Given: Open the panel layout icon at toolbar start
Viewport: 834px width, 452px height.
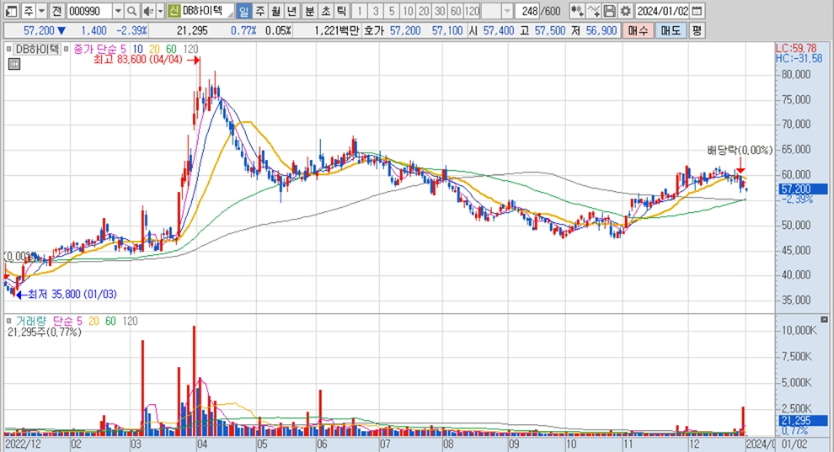Looking at the screenshot, I should 11,11.
